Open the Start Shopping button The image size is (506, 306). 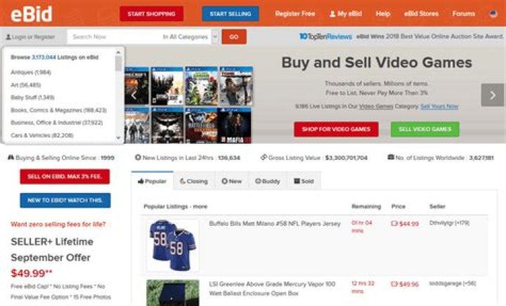[x=151, y=14]
